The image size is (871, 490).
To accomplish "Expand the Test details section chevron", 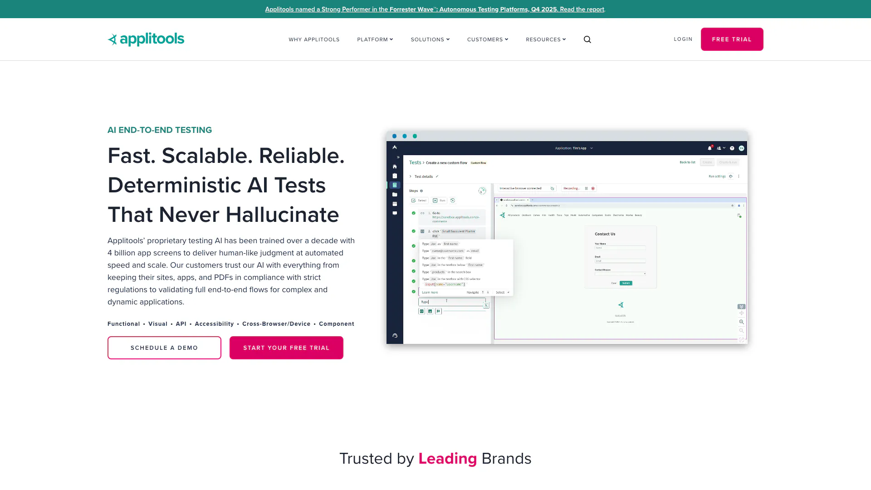I will (x=410, y=176).
